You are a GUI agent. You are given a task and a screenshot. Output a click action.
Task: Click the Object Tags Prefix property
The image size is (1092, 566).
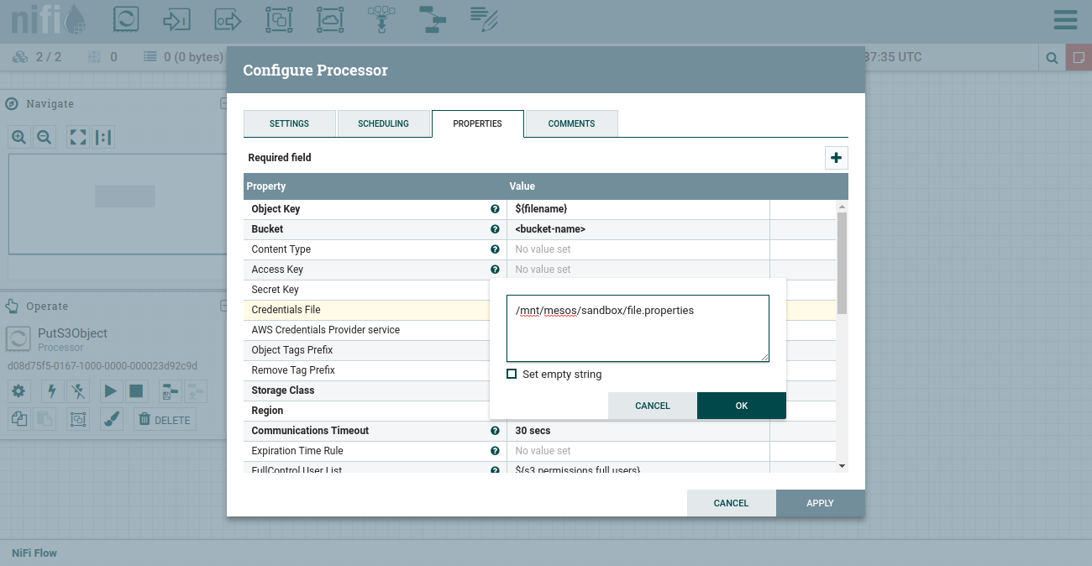(291, 350)
